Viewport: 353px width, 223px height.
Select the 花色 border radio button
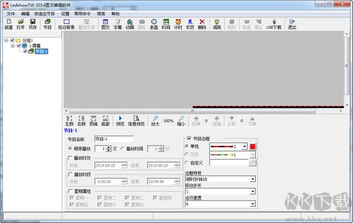point(187,154)
